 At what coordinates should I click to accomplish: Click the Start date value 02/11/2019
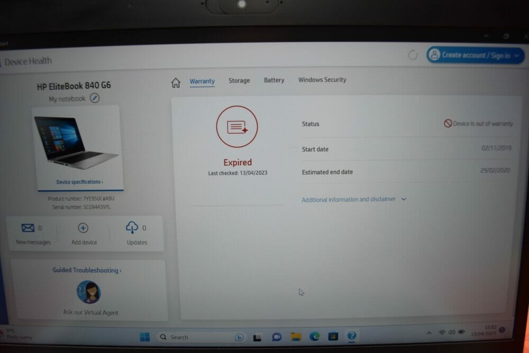[496, 148]
